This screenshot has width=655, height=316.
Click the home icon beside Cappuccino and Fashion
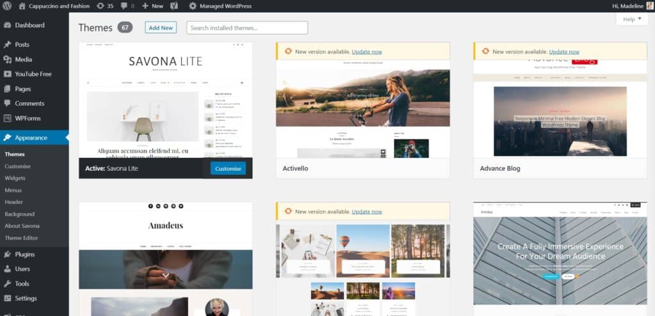pos(22,6)
